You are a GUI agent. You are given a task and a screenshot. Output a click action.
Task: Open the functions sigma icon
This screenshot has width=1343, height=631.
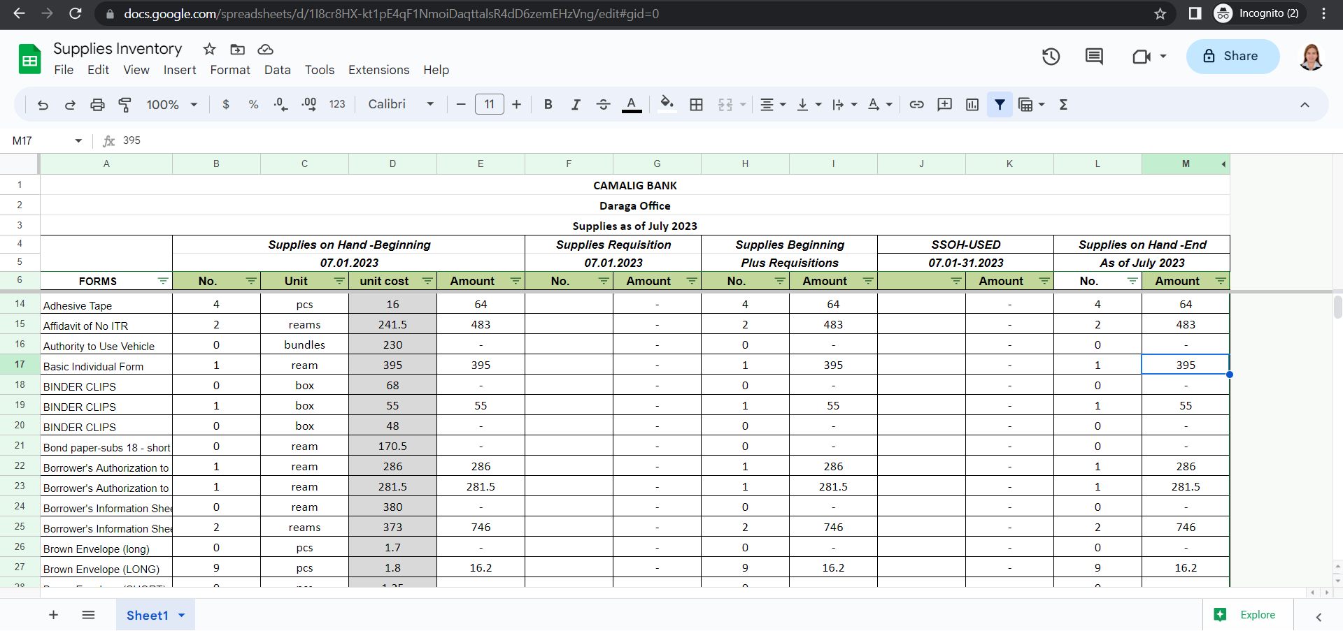point(1063,105)
